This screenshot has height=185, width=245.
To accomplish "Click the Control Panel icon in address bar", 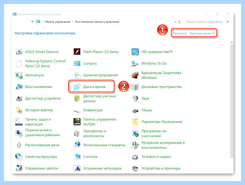I will [x=38, y=22].
